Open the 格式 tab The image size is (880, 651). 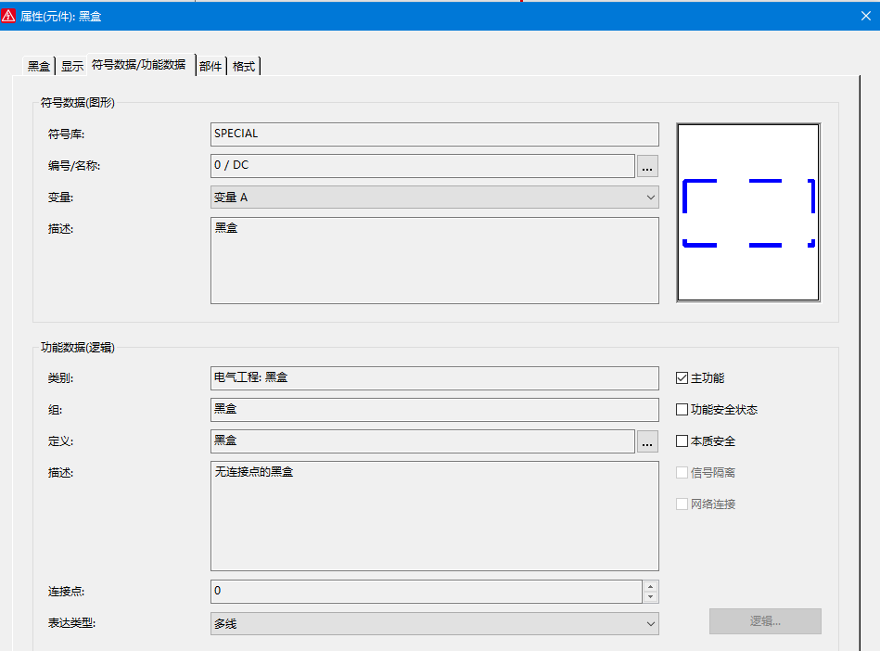[244, 66]
